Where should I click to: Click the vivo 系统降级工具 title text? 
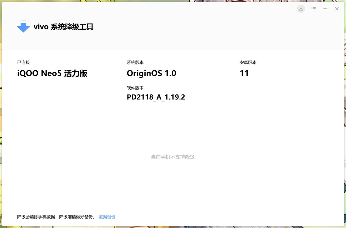(63, 27)
